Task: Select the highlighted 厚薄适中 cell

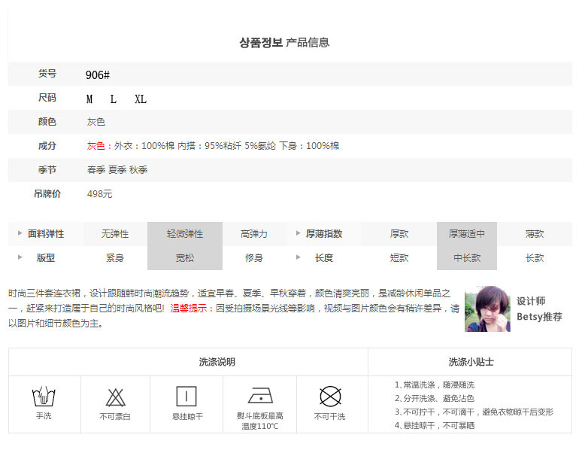Action: point(466,234)
